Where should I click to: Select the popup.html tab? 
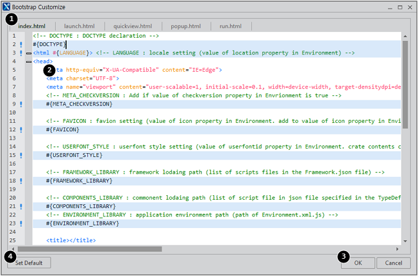tap(185, 26)
